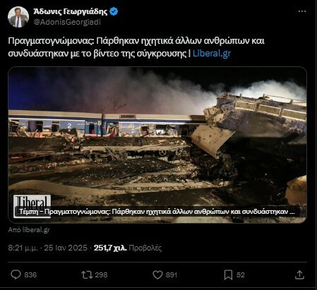Click the repost arrows icon
This screenshot has height=290, width=317.
(87, 274)
